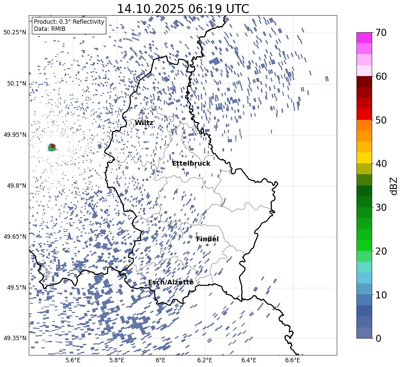Click the yellow color above 40 dBZ
Viewport: 402px width, 367px height.
click(x=364, y=158)
